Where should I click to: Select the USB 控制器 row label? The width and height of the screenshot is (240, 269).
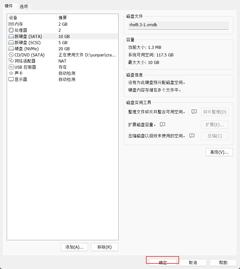(x=25, y=67)
